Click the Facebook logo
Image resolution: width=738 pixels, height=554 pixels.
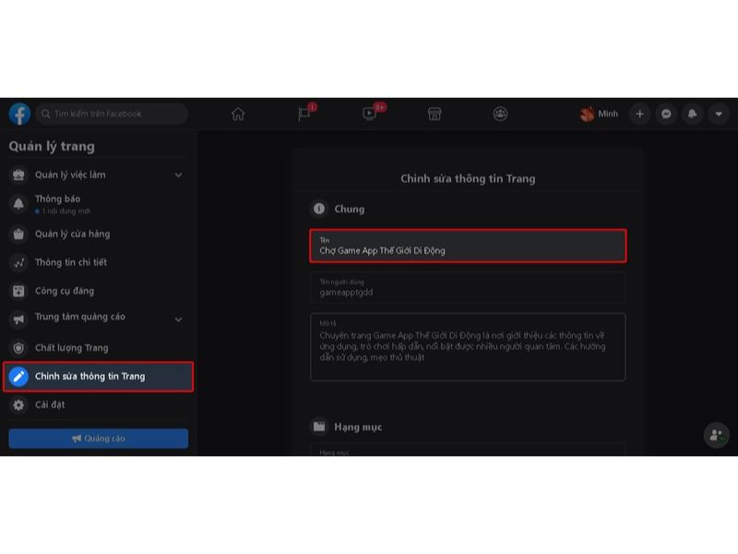coord(20,114)
